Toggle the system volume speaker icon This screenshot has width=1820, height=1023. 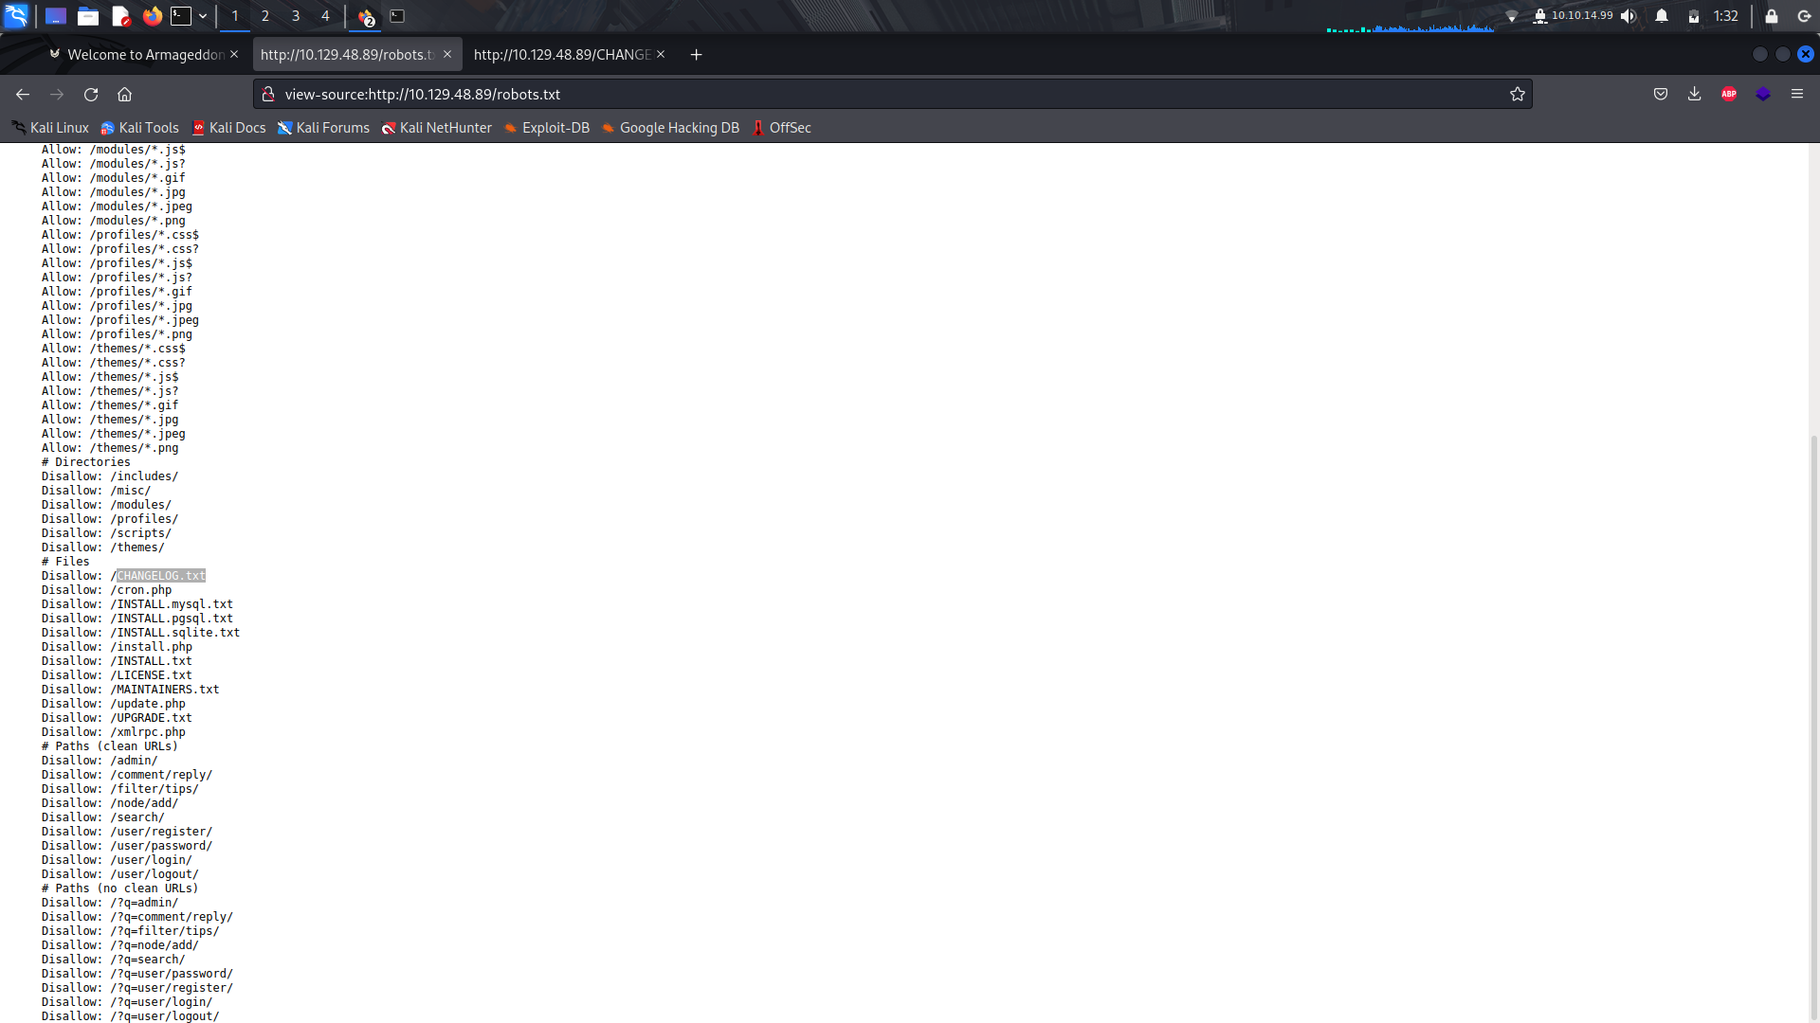click(1629, 16)
